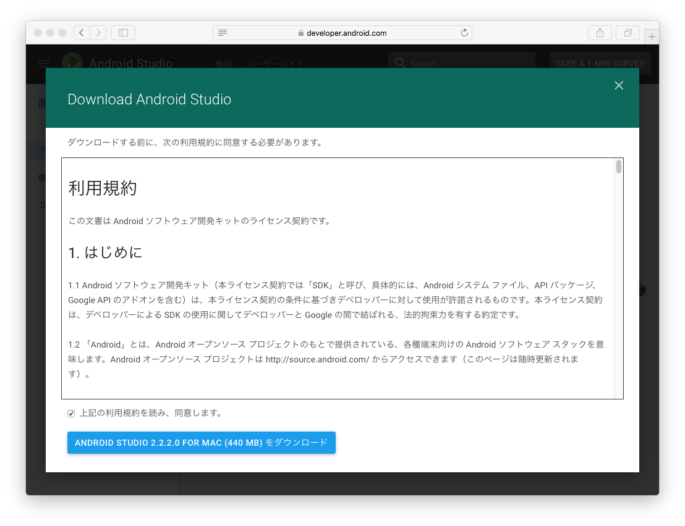Screen dimensions: 685x526
Task: Open Reader view icon in address bar
Action: 223,33
